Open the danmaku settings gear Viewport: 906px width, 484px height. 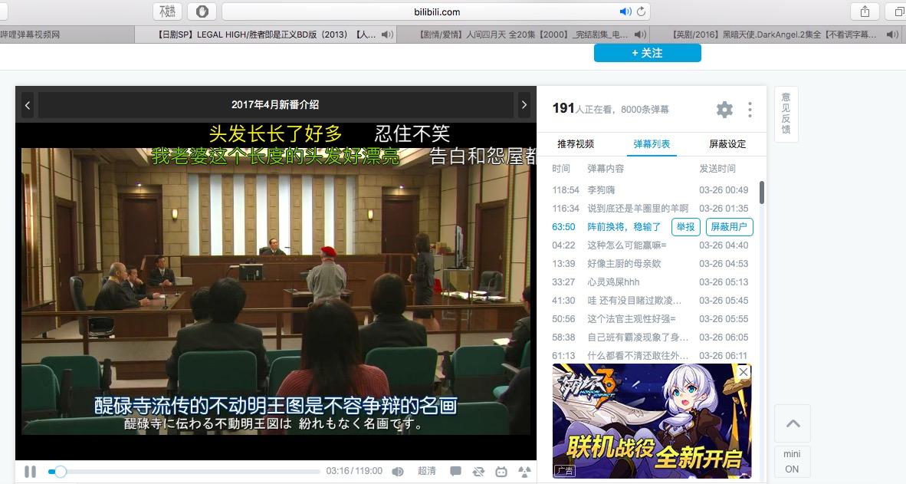(x=724, y=109)
